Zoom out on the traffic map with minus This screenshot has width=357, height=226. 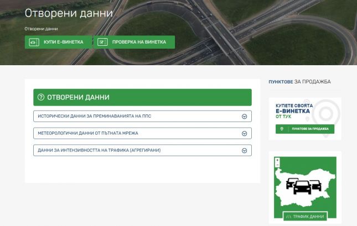coord(277,165)
